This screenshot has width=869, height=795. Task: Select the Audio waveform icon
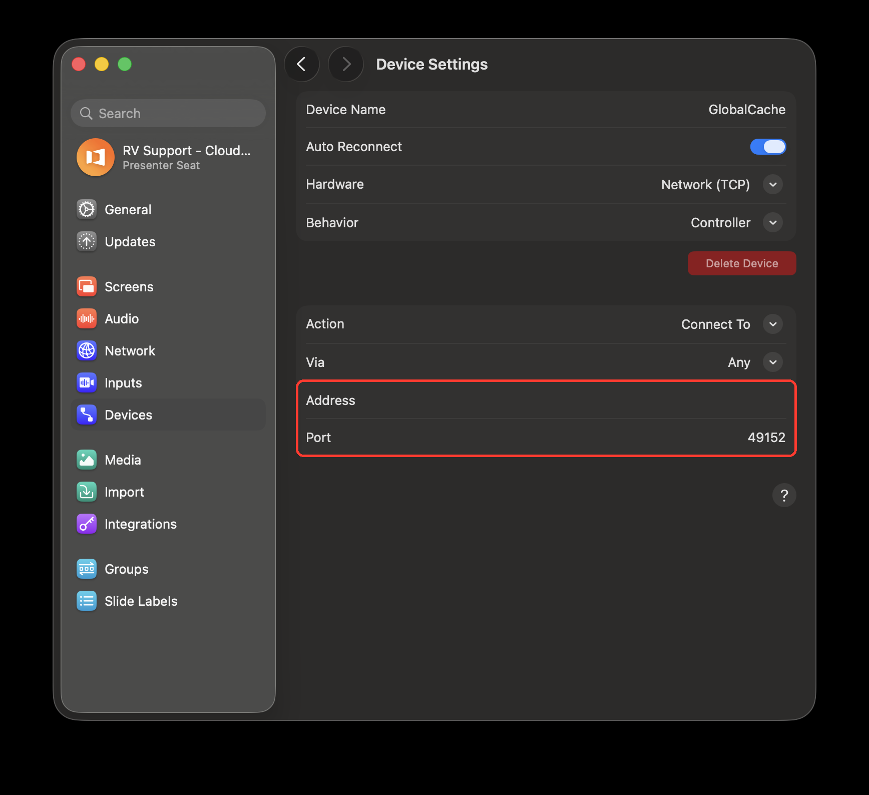87,318
